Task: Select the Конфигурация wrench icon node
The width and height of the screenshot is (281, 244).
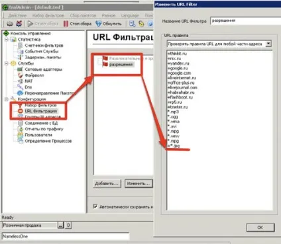Action: point(13,99)
